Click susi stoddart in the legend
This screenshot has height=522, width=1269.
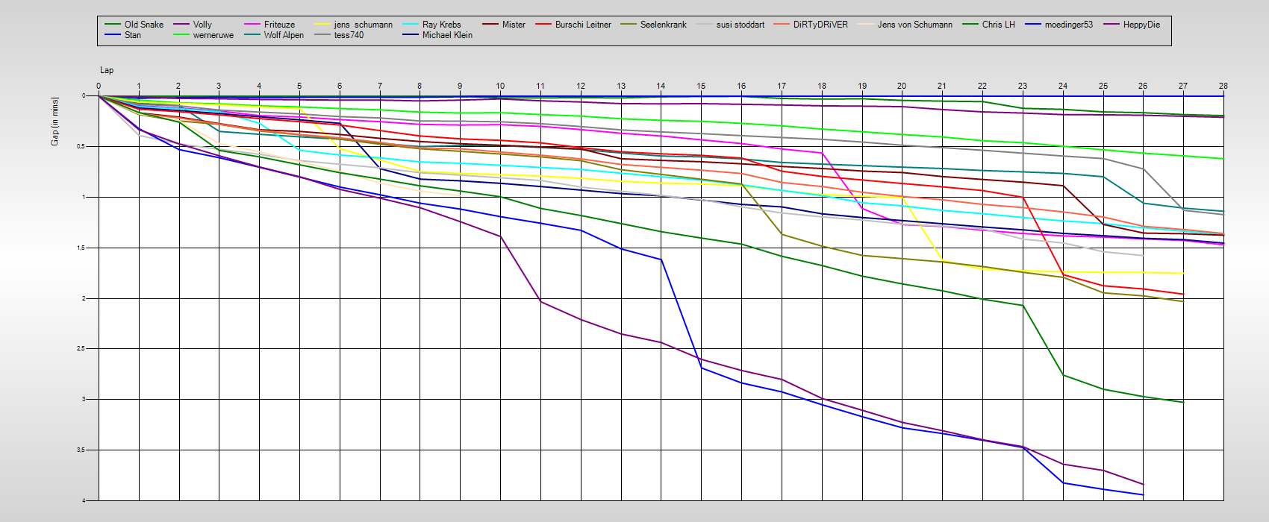pyautogui.click(x=740, y=25)
